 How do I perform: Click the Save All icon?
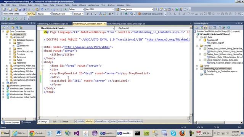(24, 9)
